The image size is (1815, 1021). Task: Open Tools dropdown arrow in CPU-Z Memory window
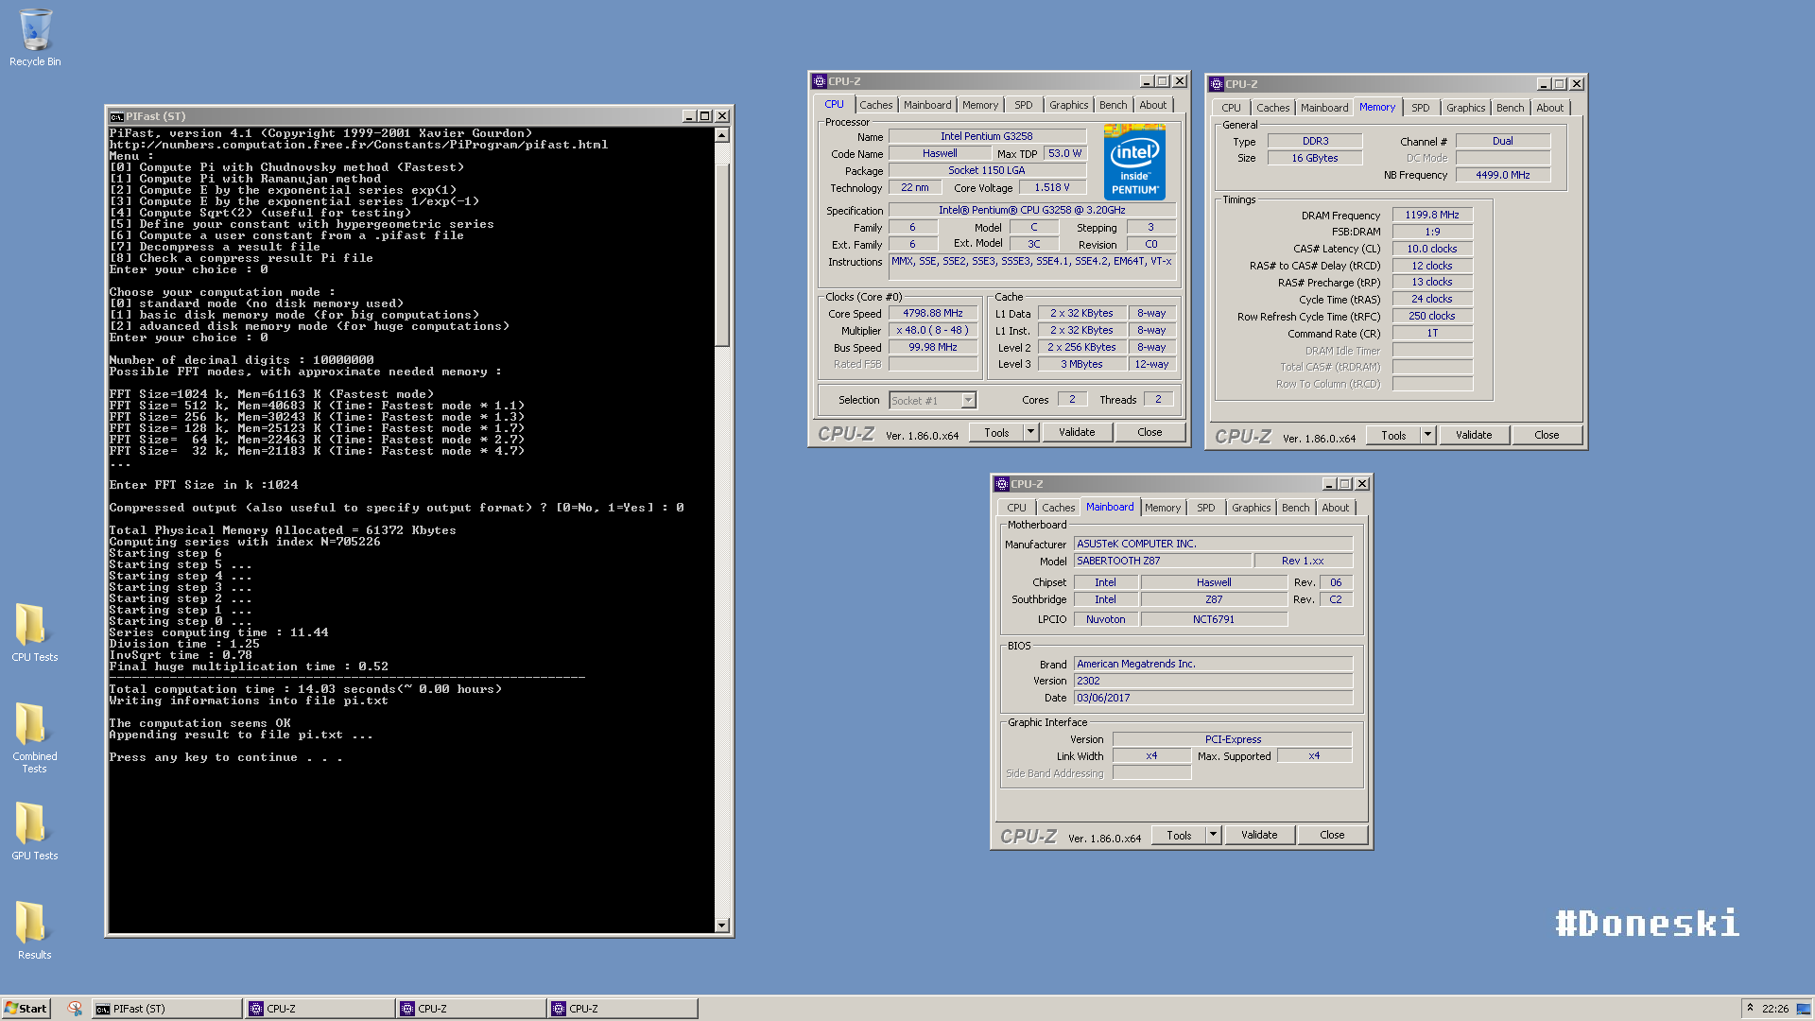click(1428, 435)
